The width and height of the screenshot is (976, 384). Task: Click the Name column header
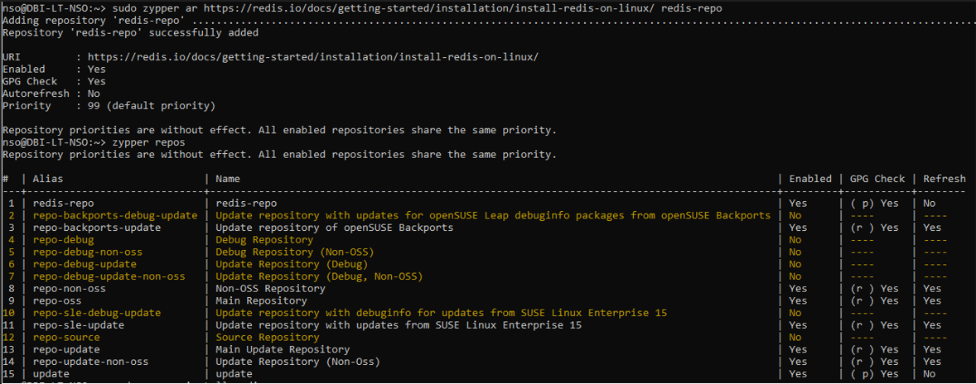point(228,179)
